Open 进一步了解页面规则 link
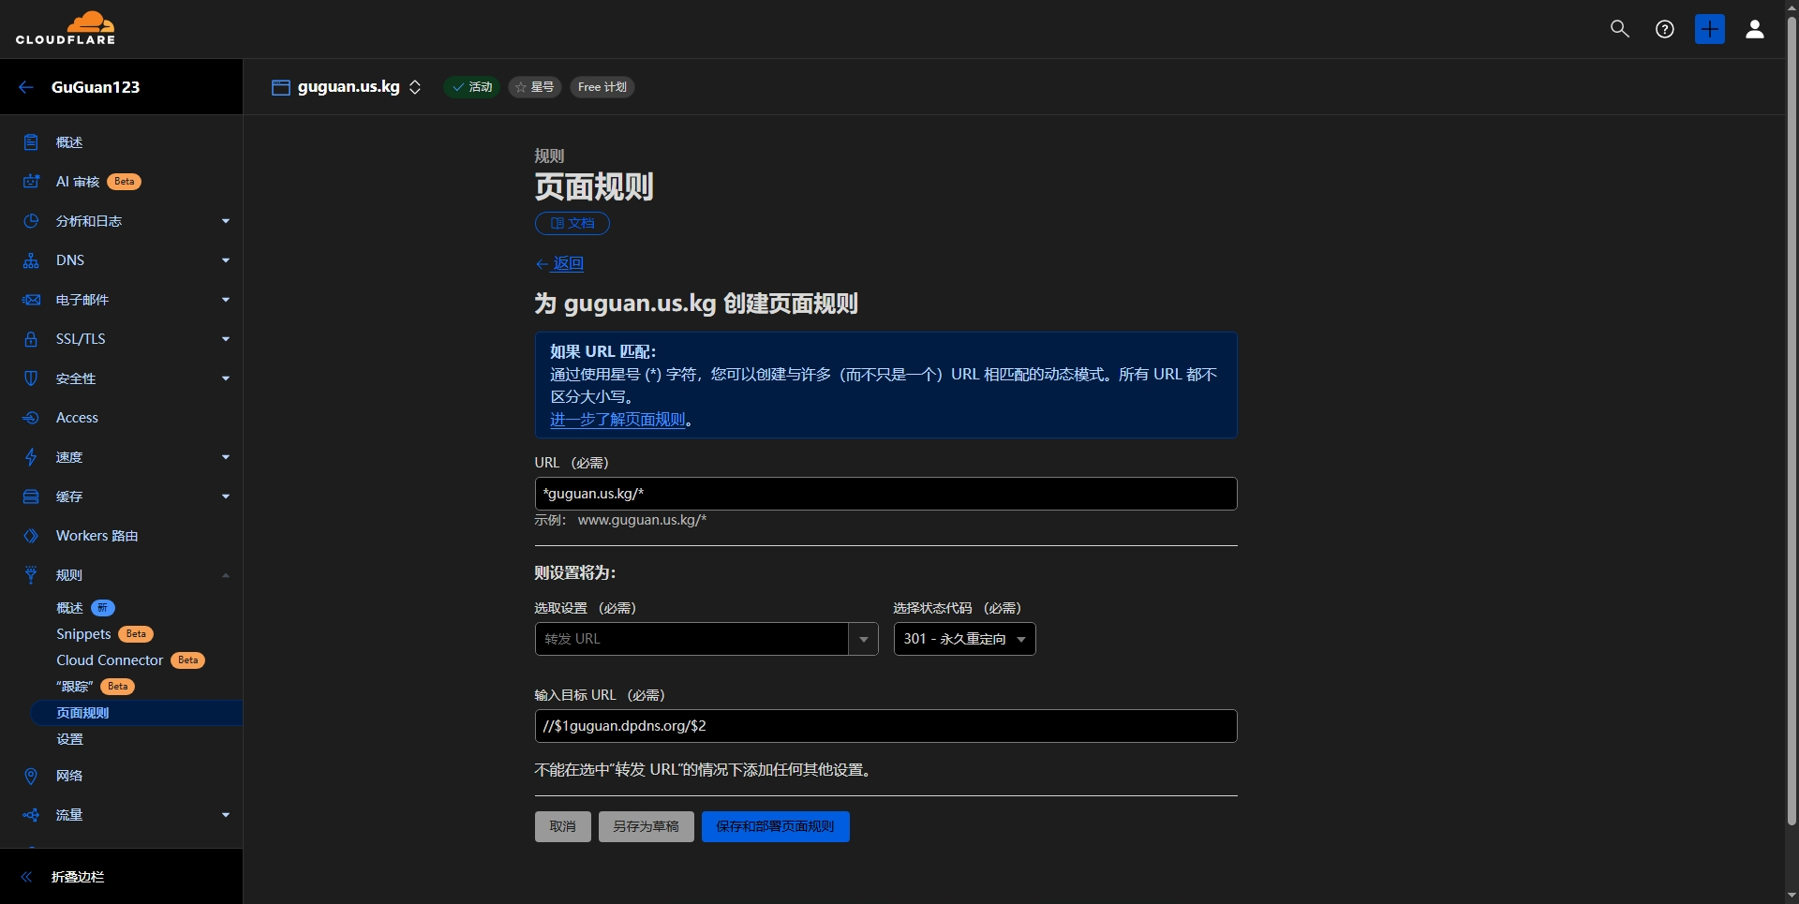 (x=617, y=420)
